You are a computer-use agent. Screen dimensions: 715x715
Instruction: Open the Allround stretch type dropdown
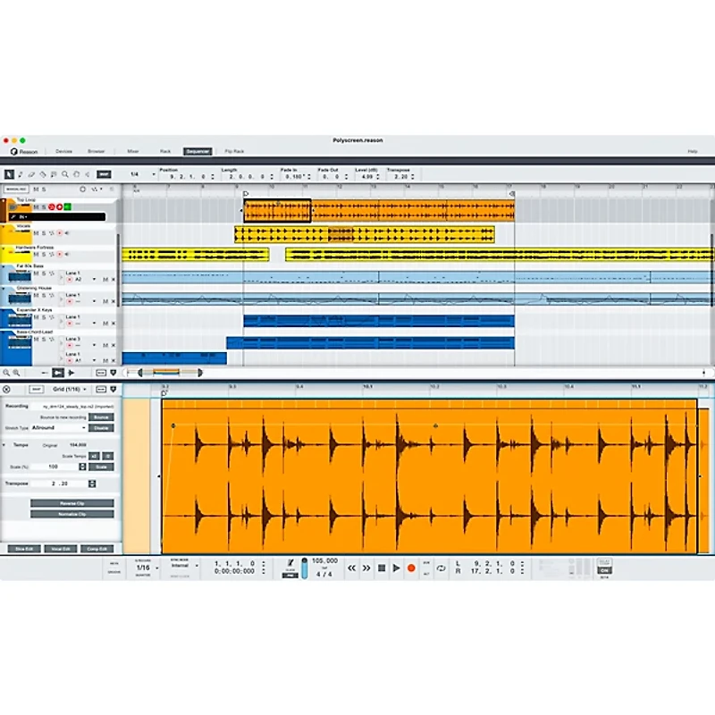pyautogui.click(x=59, y=428)
